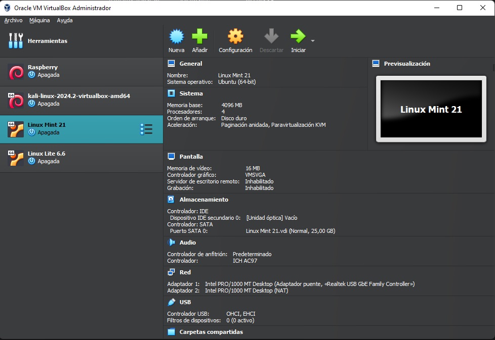Open the Ayuda menu
Viewport: 495px width, 340px height.
[65, 21]
